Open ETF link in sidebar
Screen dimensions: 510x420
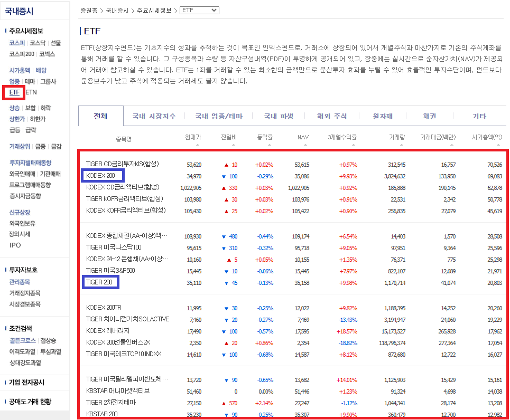coord(14,92)
